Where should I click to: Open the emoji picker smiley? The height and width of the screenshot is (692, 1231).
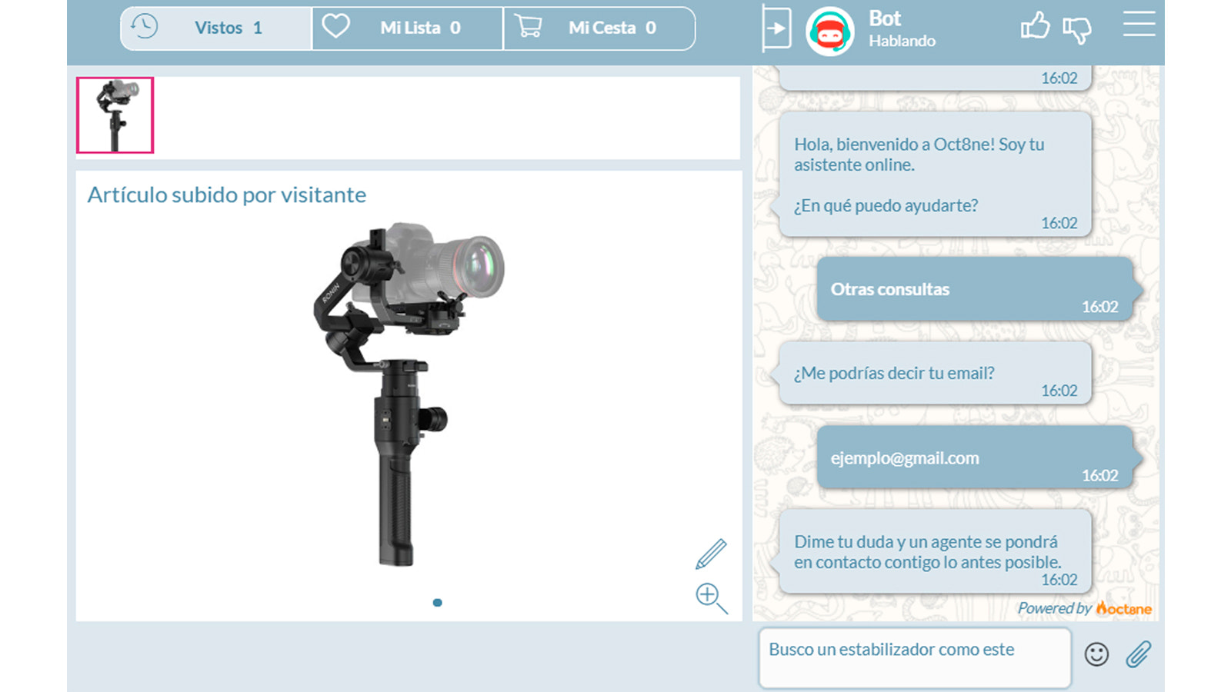(1096, 654)
